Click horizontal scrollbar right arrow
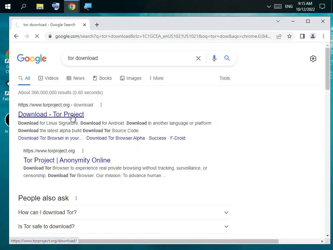The height and width of the screenshot is (250, 333). 322,241
